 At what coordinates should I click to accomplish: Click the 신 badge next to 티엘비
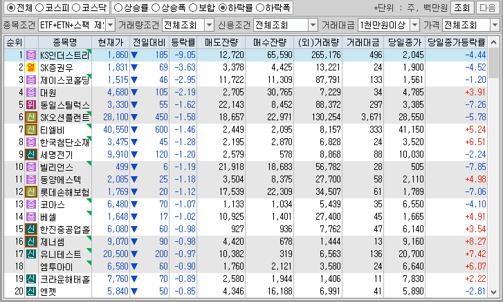coord(31,130)
